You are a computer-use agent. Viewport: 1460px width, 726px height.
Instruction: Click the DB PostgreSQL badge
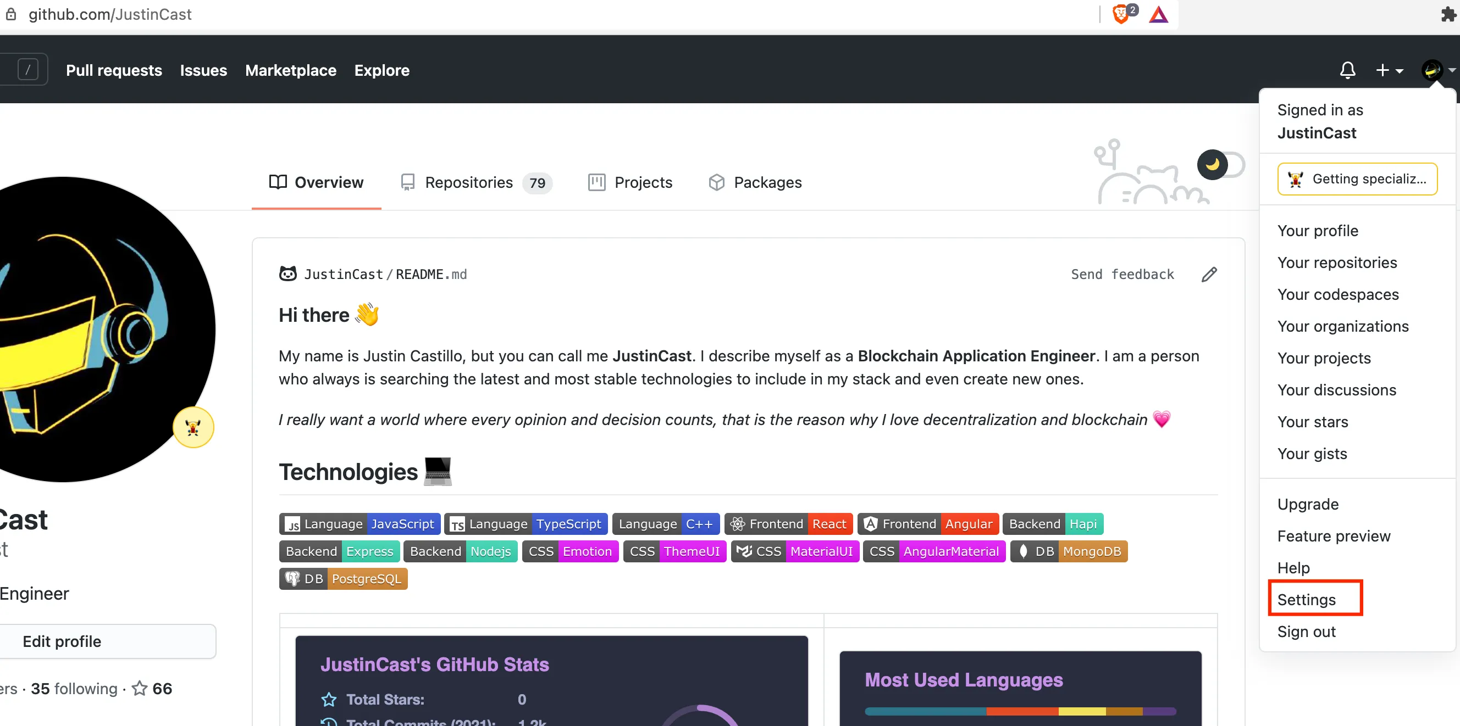click(343, 579)
